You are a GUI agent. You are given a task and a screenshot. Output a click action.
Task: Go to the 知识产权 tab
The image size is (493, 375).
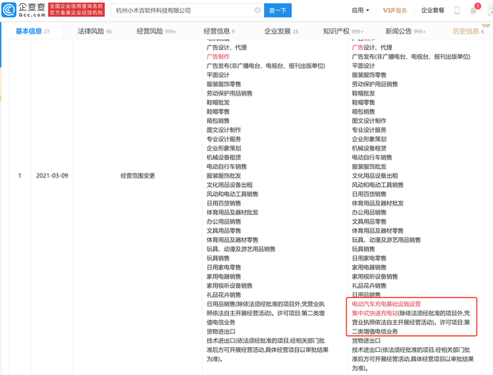click(336, 31)
